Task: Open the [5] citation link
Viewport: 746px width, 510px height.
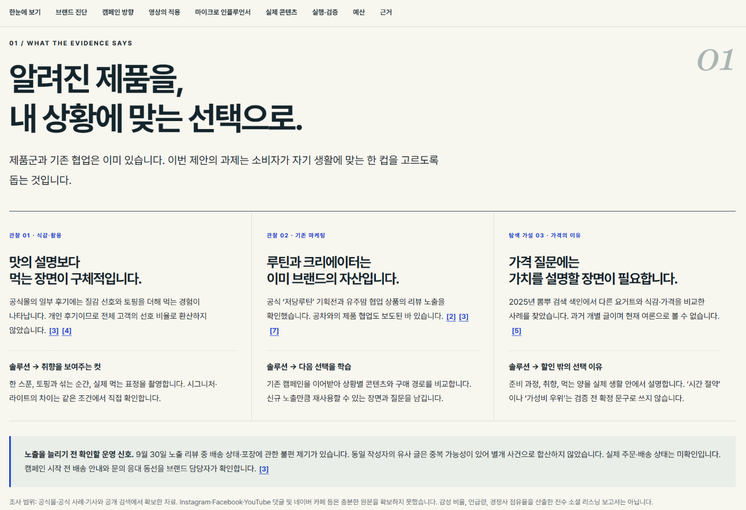Action: (517, 331)
